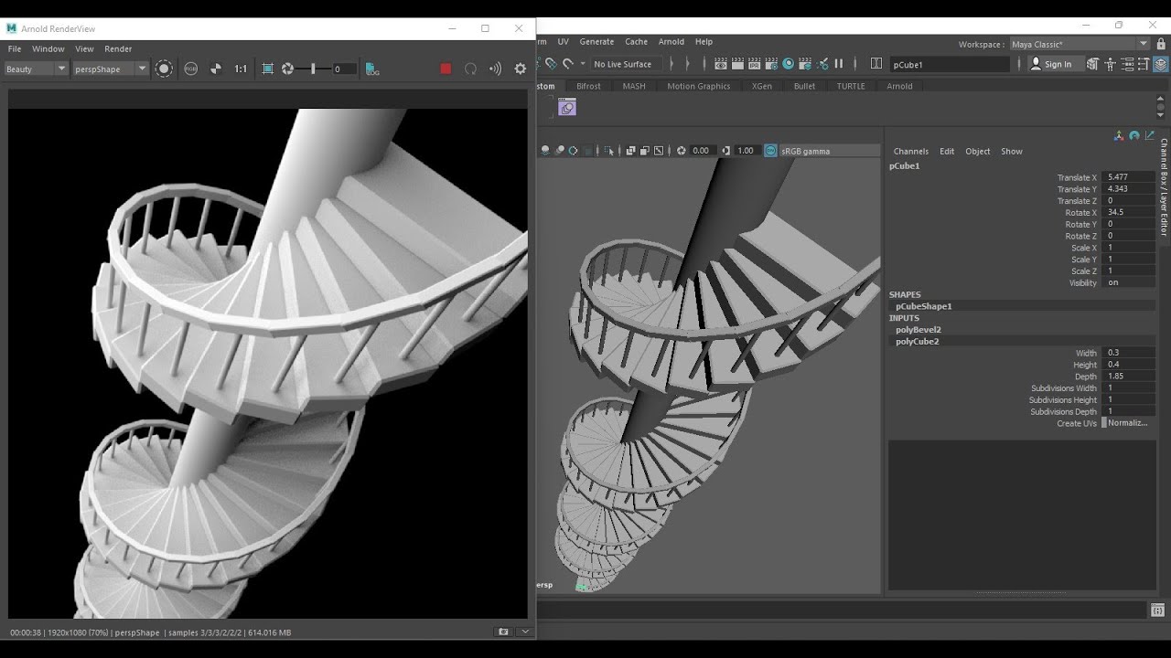Viewport: 1171px width, 658px height.
Task: Click the 1:1 real size icon
Action: pyautogui.click(x=241, y=69)
